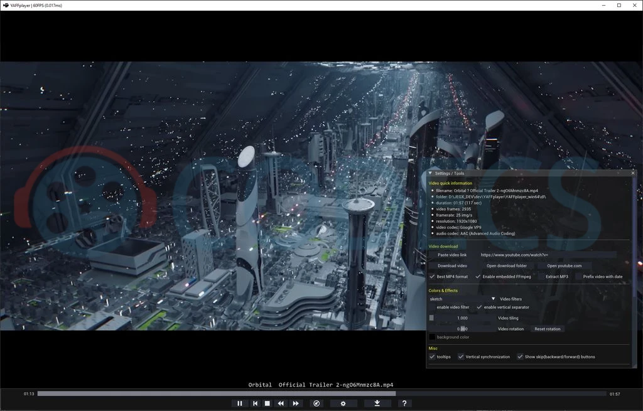
Task: Click the video codec: Google VP9 line
Action: pos(458,227)
